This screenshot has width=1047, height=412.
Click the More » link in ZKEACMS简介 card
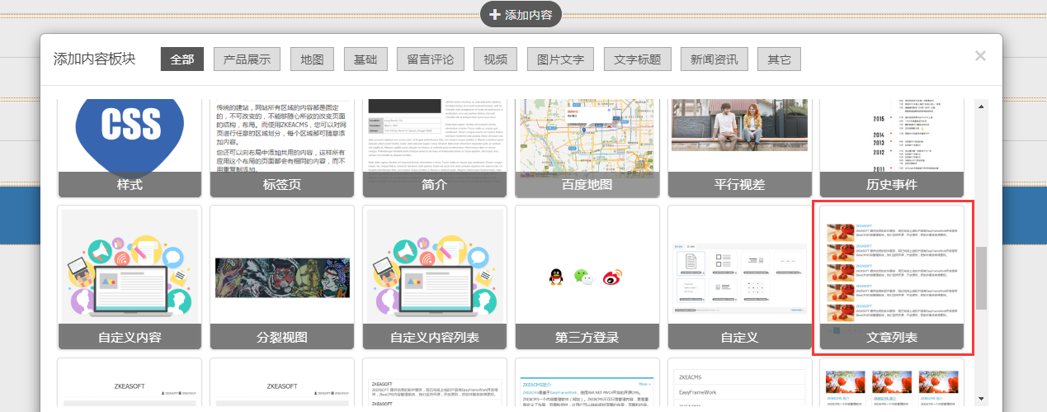(x=644, y=384)
